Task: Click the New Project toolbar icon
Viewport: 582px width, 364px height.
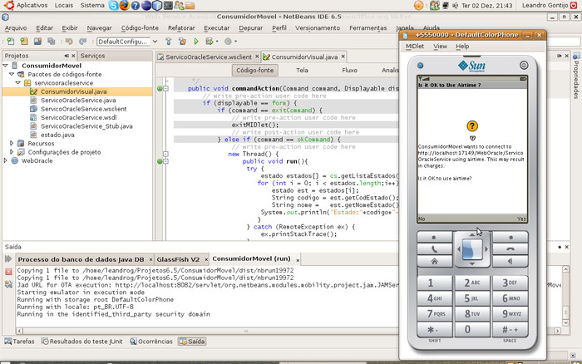Action: point(24,42)
